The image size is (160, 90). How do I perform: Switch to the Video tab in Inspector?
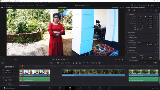129,11
